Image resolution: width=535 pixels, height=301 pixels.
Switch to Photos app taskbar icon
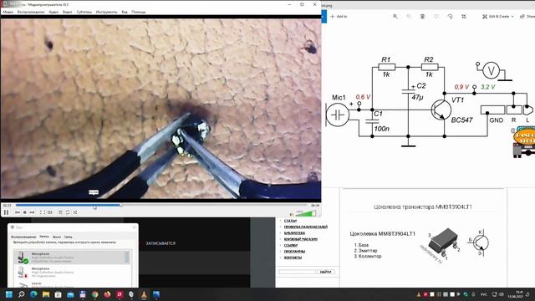pos(156,294)
